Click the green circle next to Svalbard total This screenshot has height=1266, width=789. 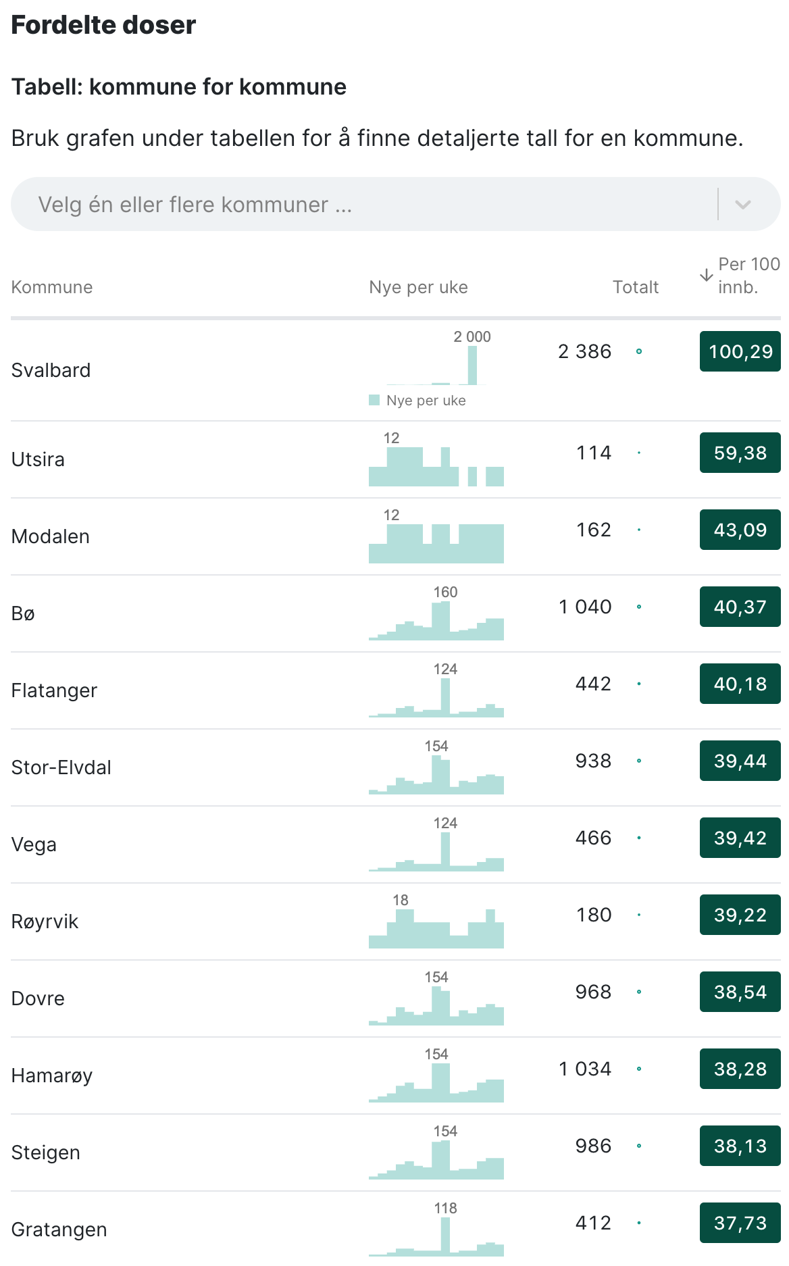coord(639,351)
